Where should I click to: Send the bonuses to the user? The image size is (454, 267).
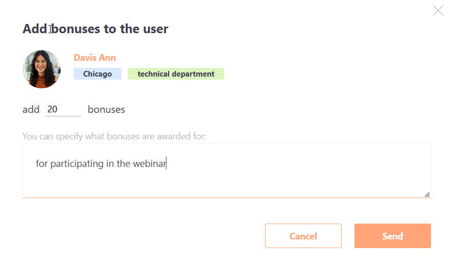392,236
